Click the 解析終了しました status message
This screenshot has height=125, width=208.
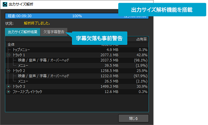tap(37, 24)
